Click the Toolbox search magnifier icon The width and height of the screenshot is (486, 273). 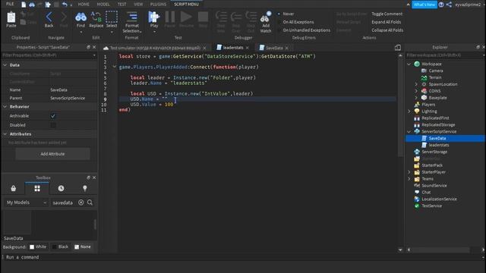click(90, 202)
